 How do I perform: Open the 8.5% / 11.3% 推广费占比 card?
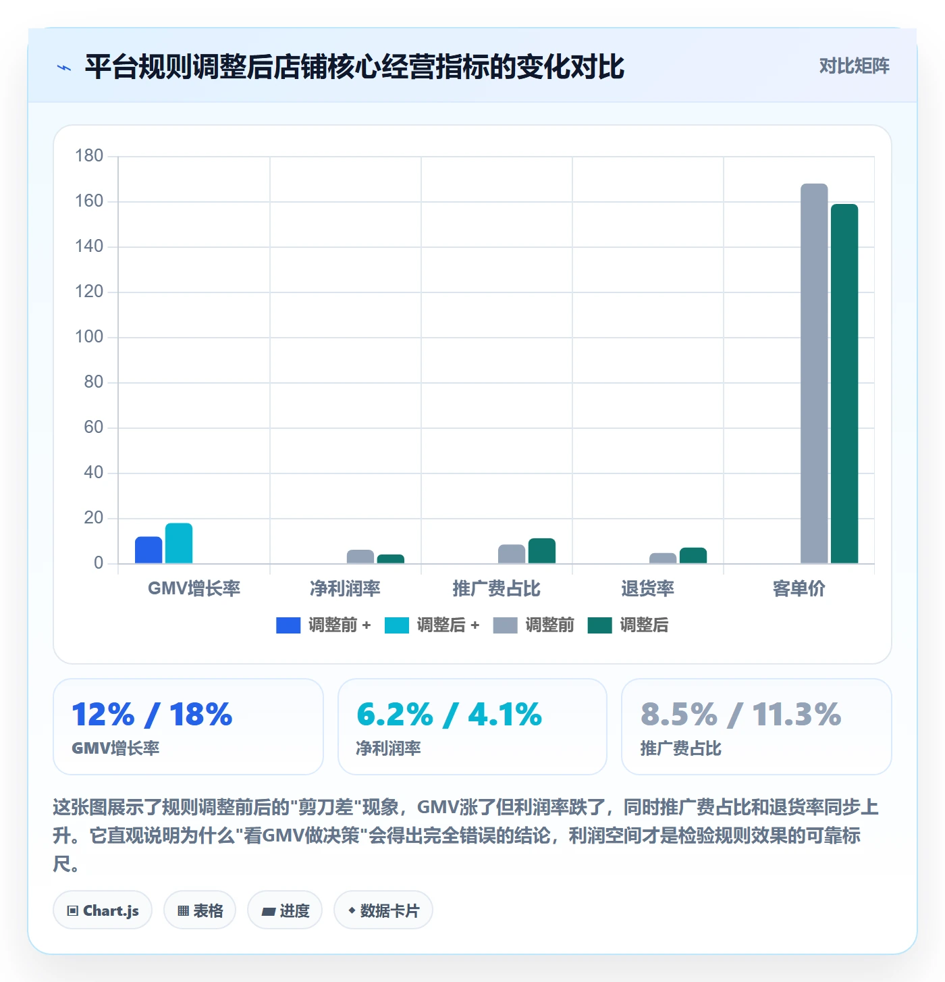(757, 727)
